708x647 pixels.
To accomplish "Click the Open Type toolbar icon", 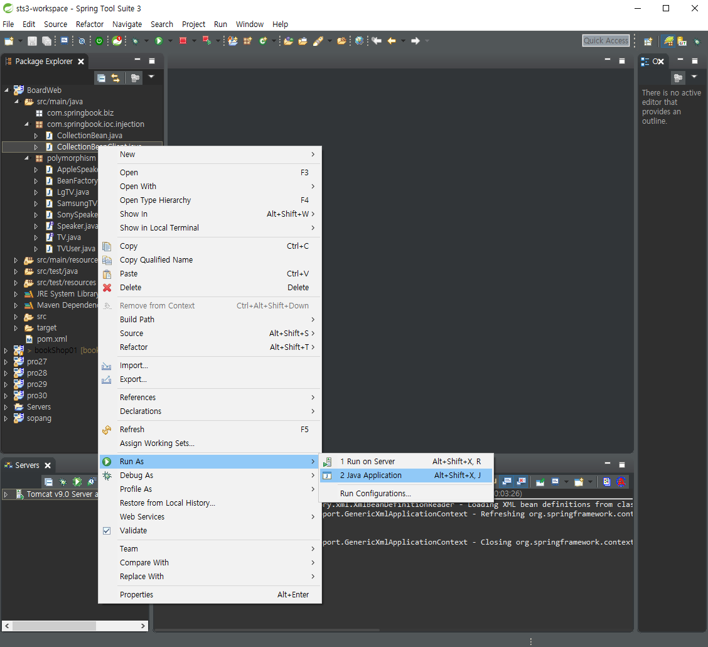I will (288, 41).
